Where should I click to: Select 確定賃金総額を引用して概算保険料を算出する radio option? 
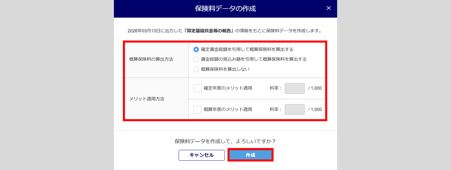click(x=196, y=49)
